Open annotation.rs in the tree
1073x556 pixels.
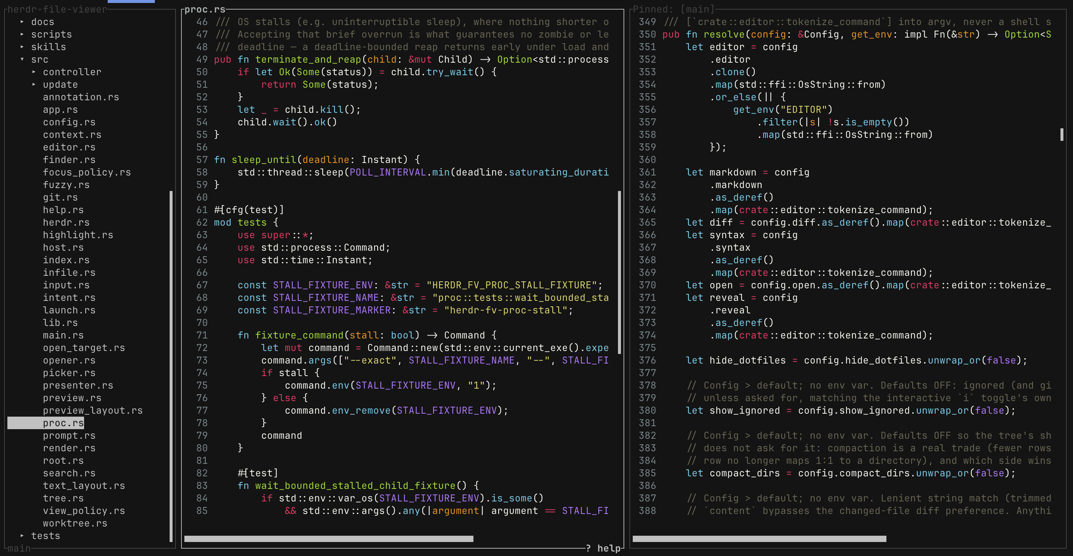[x=81, y=97]
